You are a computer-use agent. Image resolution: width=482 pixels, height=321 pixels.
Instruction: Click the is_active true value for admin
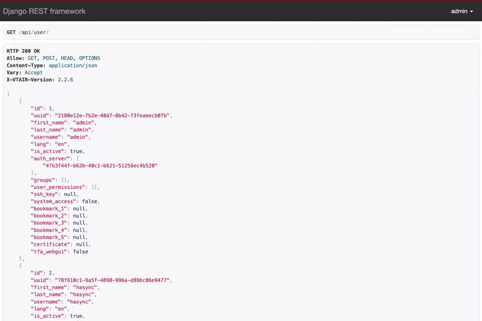coord(76,151)
